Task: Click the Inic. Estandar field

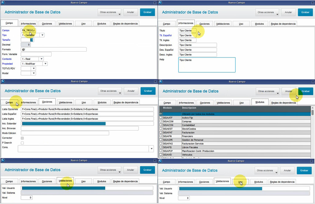Action: click(x=87, y=124)
